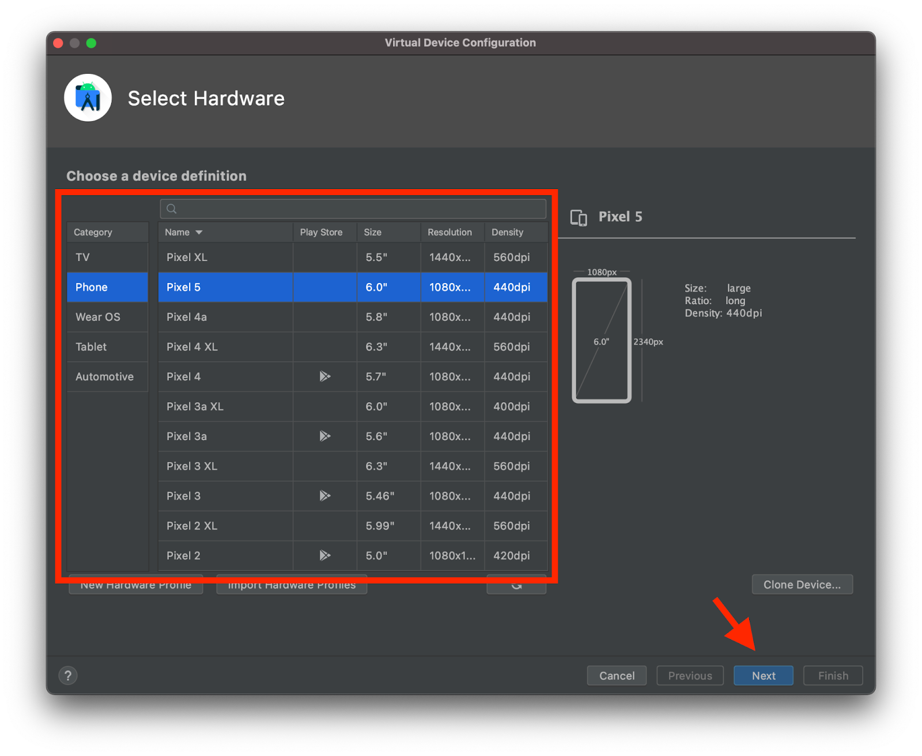Proceed with the Next button

pos(764,675)
